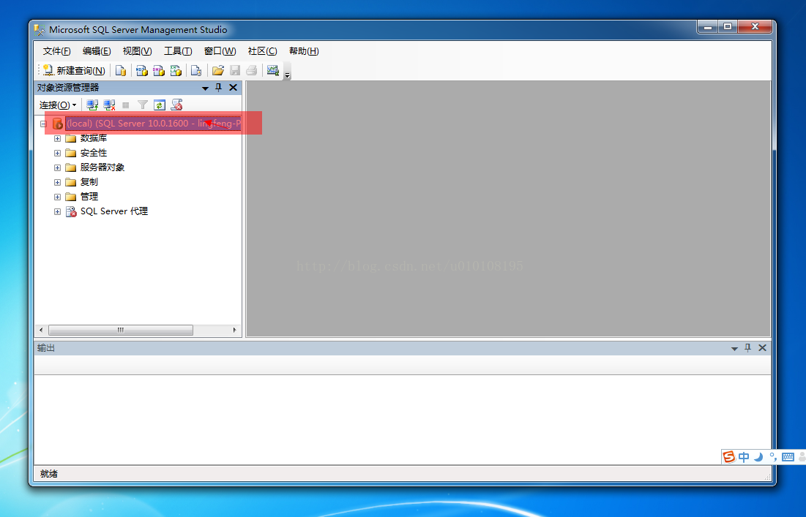The width and height of the screenshot is (806, 517).
Task: Open the 对象资源管理器 panel position dropdown arrow
Action: (205, 88)
